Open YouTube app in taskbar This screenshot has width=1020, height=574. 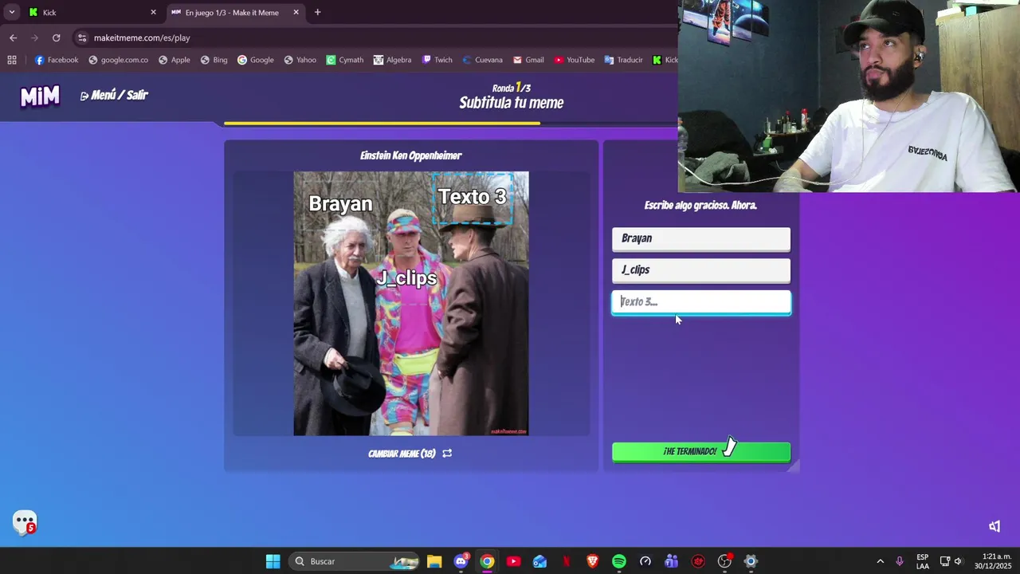coord(513,561)
